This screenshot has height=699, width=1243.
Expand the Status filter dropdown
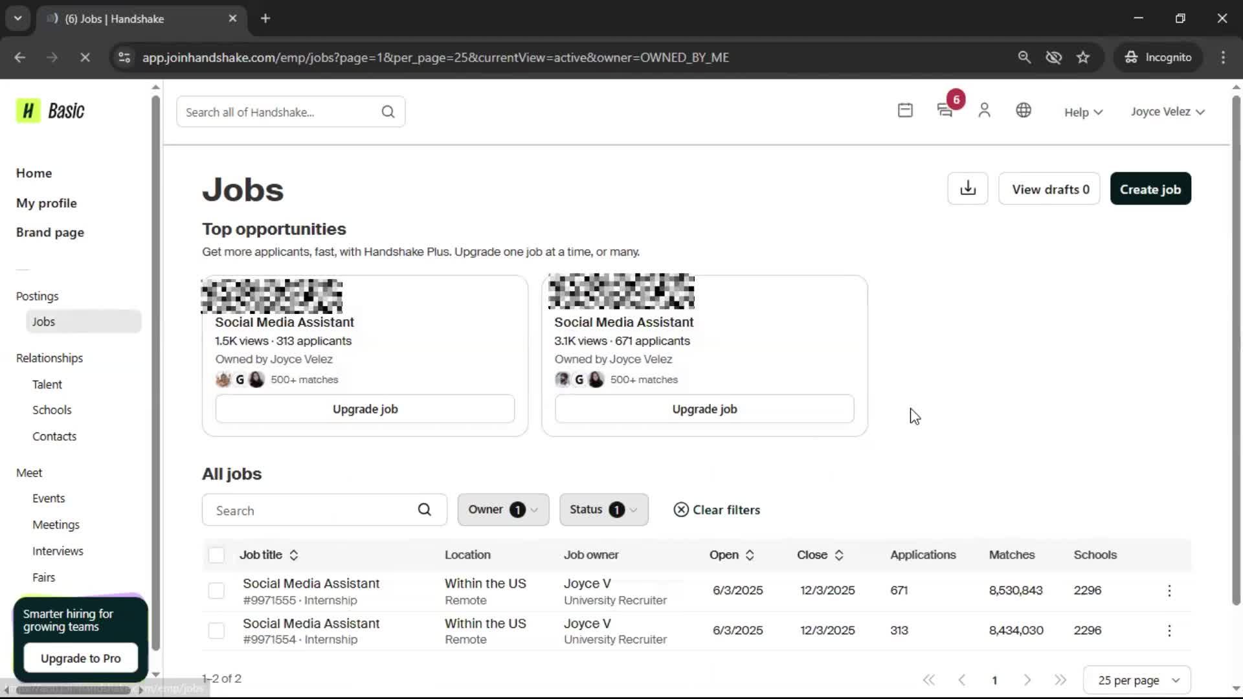603,510
